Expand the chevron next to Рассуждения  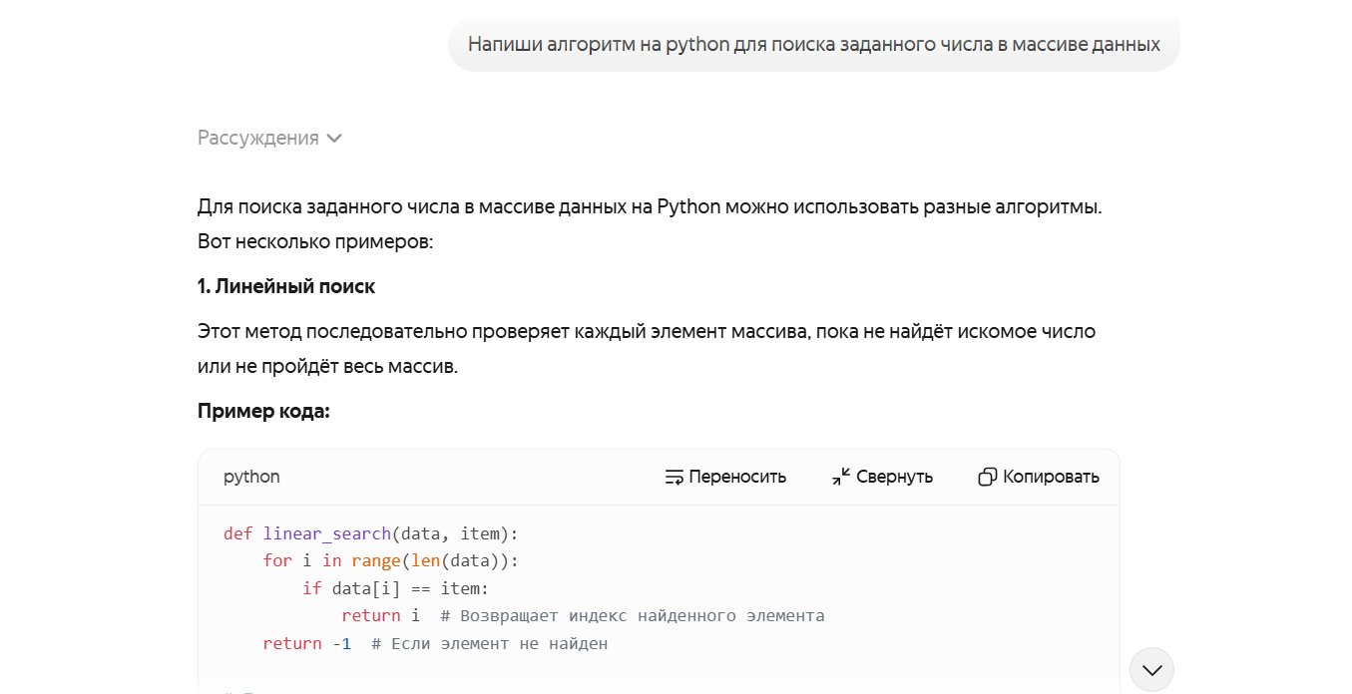tap(334, 139)
